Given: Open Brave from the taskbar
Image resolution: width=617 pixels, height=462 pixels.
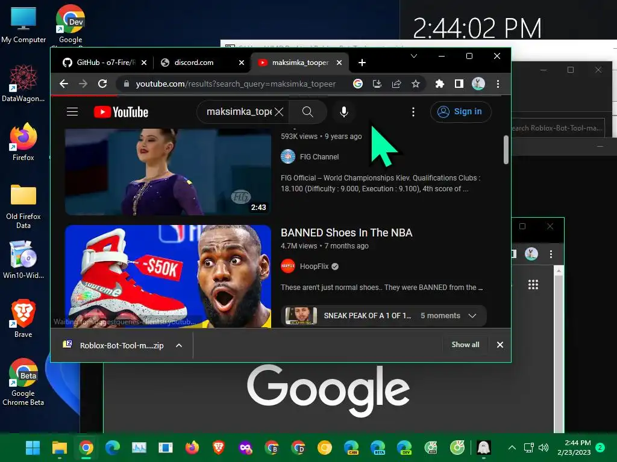Looking at the screenshot, I should tap(219, 448).
